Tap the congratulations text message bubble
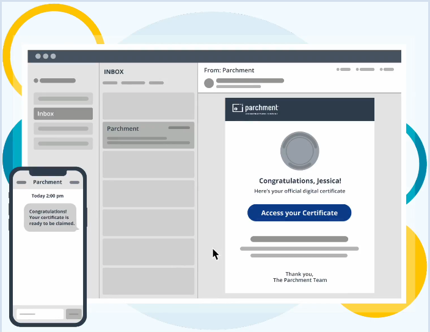430x332 pixels. click(x=51, y=218)
